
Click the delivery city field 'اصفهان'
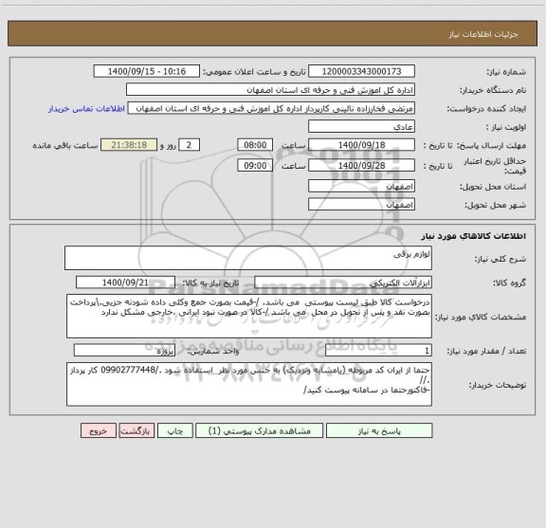pyautogui.click(x=361, y=205)
